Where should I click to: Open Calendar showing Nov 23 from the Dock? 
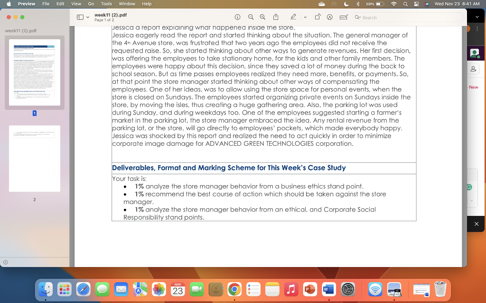(178, 289)
